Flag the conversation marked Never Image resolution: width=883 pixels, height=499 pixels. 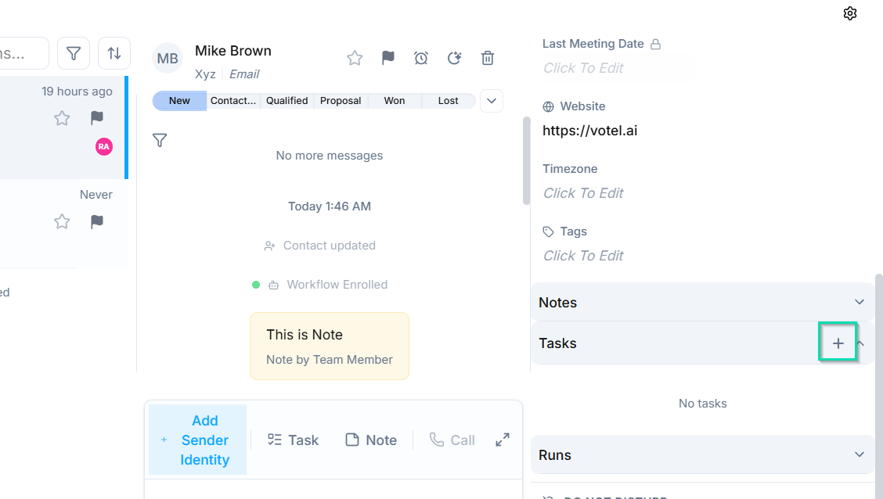coord(96,221)
